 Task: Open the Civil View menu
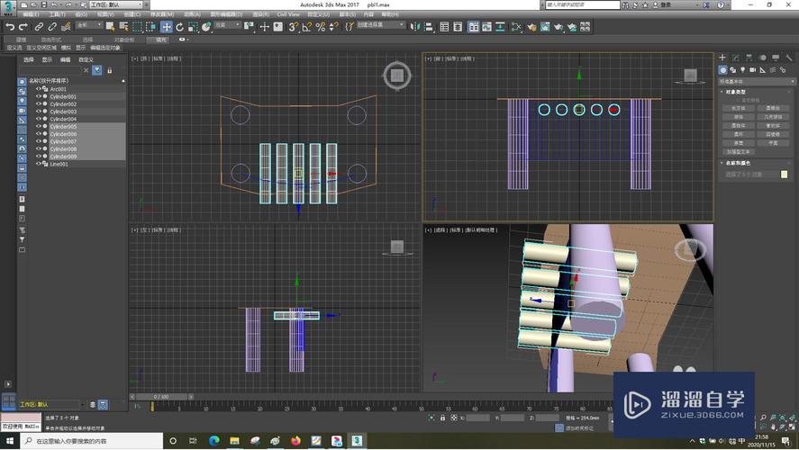(x=288, y=14)
